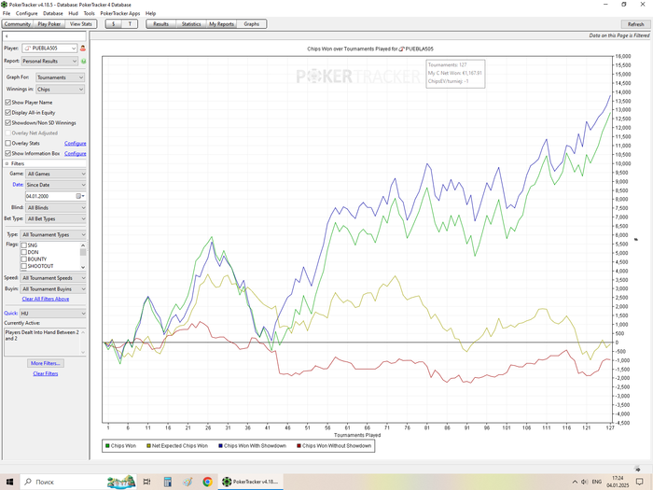Open the notification center icon
The width and height of the screenshot is (653, 490).
639,482
